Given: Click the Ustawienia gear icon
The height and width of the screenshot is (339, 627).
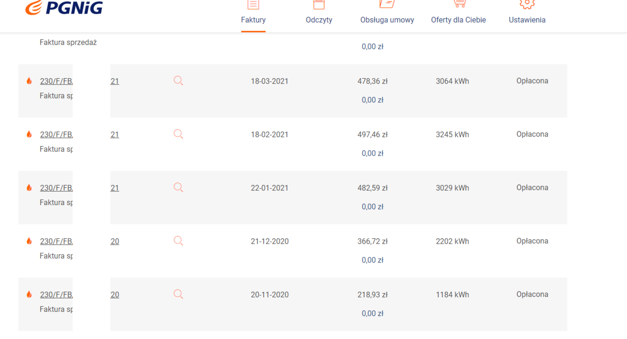Looking at the screenshot, I should [x=527, y=4].
